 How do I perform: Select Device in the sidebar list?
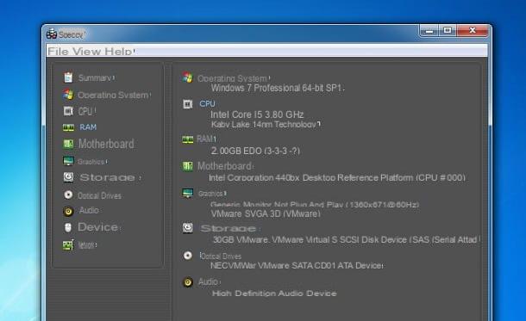[98, 227]
